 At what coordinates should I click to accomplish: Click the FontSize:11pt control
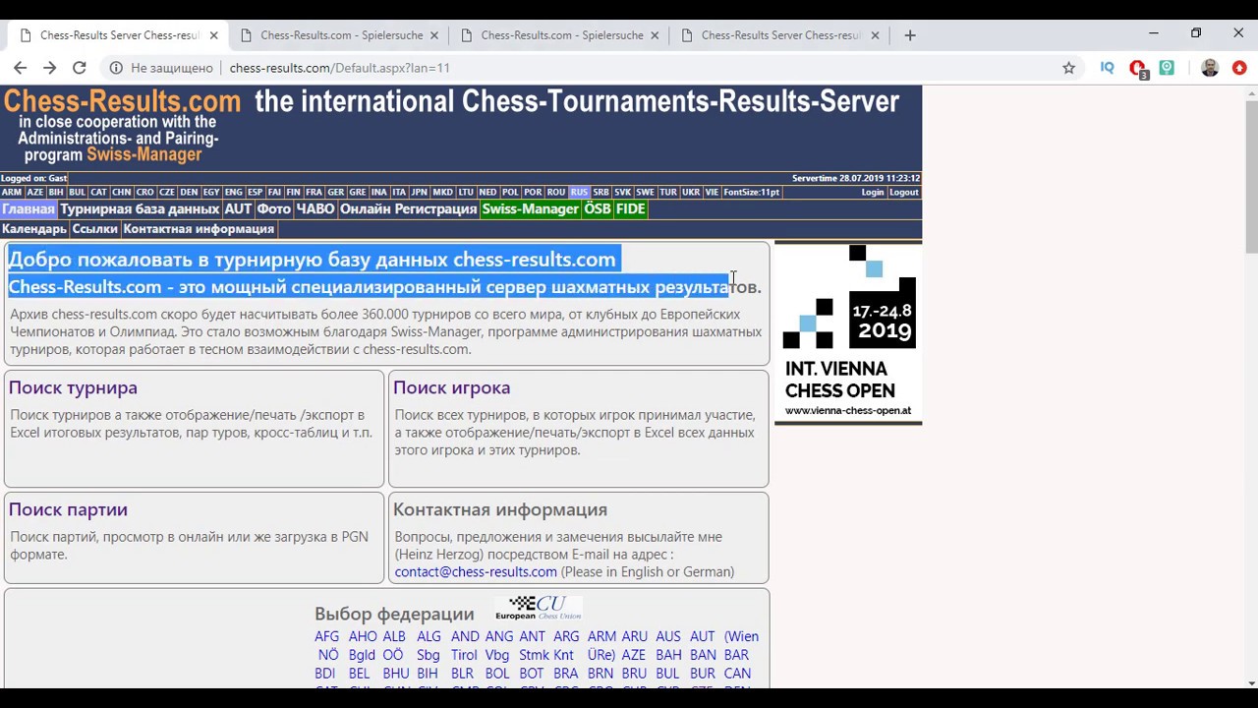(x=752, y=193)
